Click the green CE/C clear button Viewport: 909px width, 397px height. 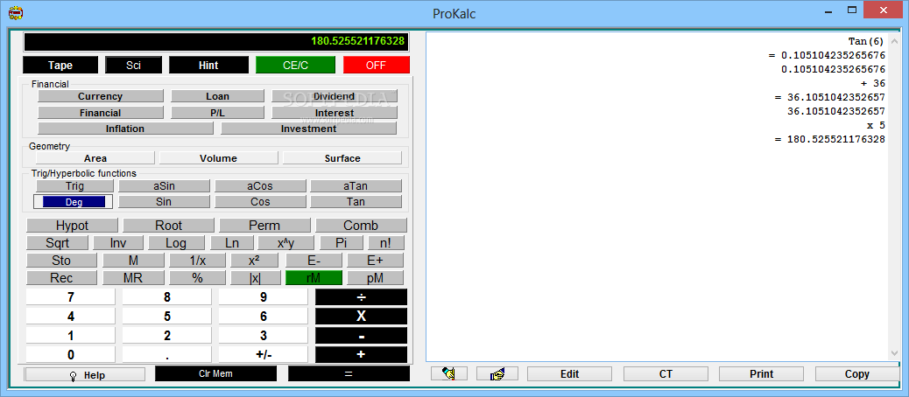coord(295,65)
